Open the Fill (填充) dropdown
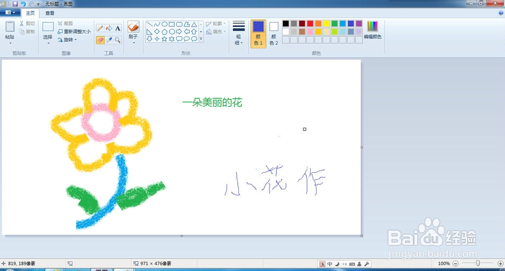 click(216, 31)
